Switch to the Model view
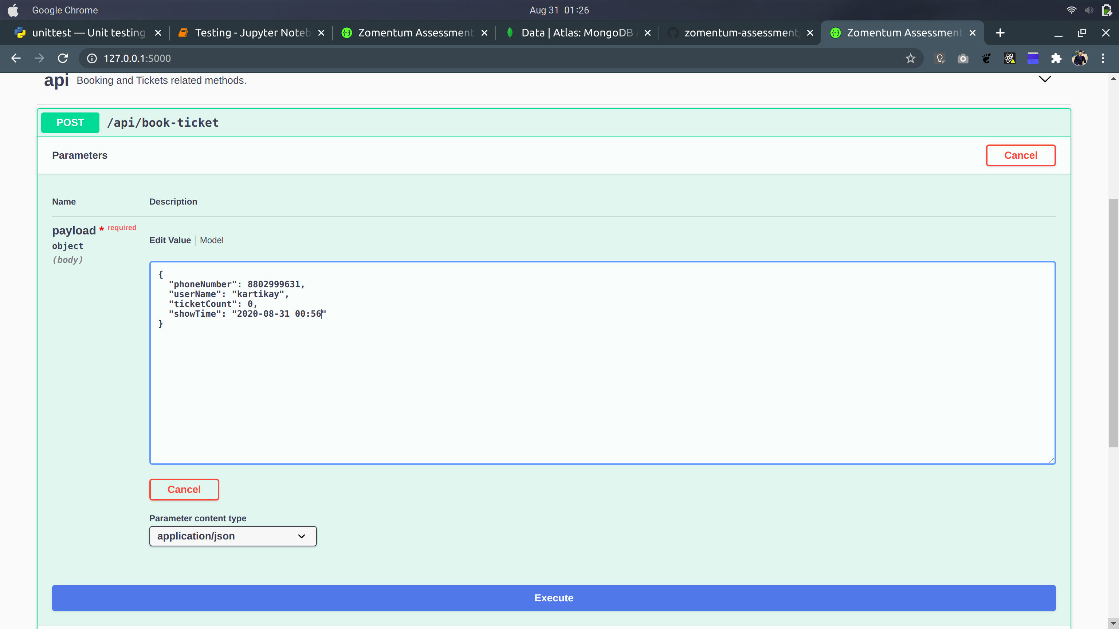 [x=212, y=240]
